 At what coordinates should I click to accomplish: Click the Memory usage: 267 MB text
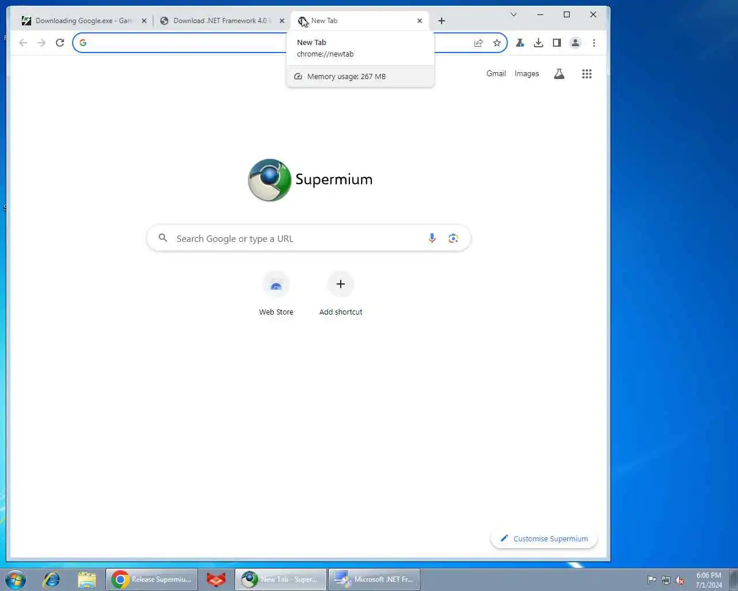[347, 76]
